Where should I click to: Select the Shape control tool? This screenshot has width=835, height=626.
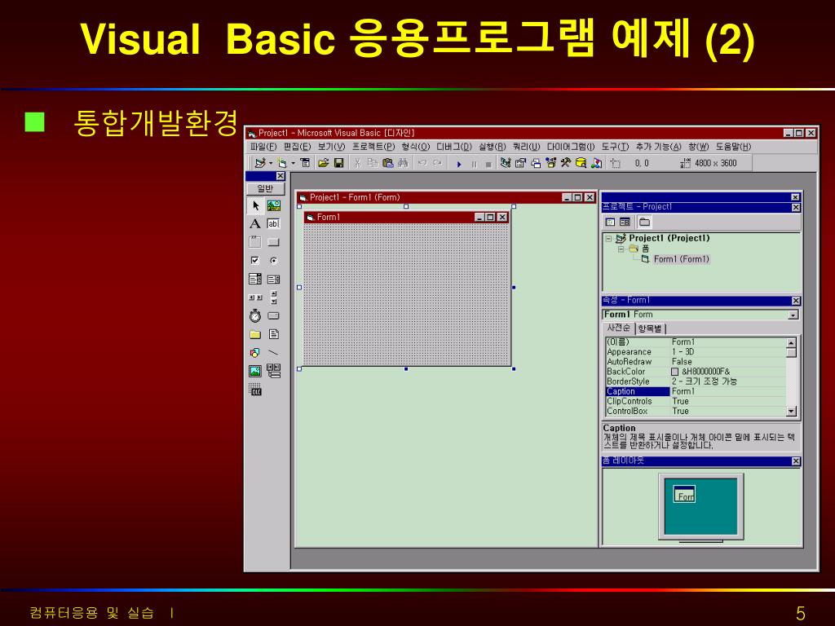(255, 352)
